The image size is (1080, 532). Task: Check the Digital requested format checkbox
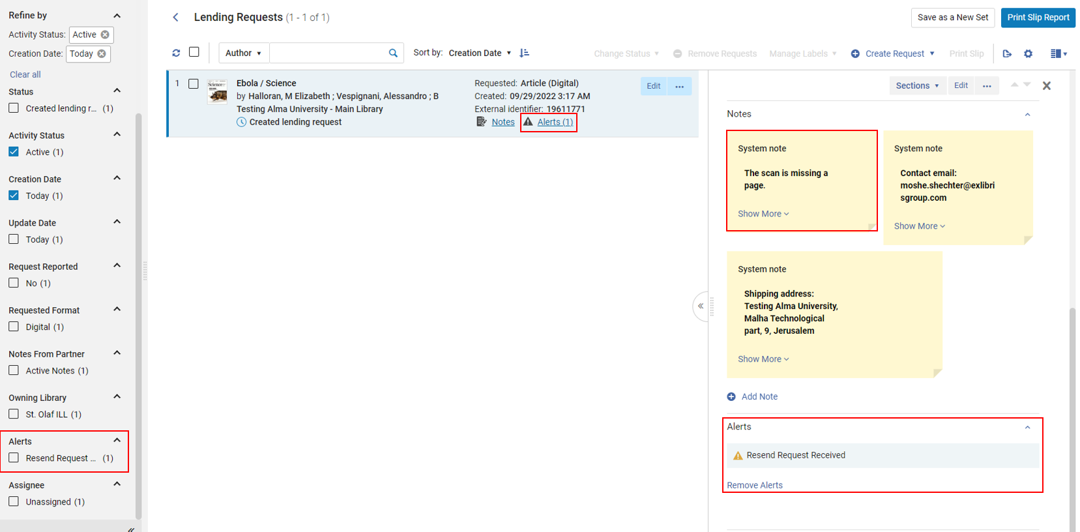[x=14, y=326]
